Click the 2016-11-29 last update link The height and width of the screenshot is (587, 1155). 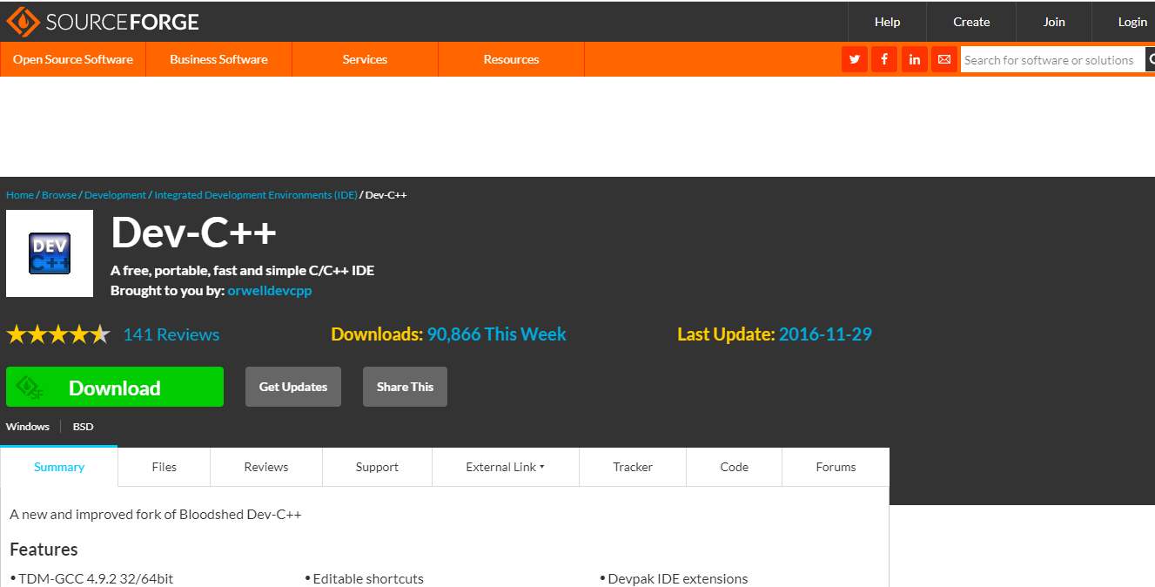point(825,334)
